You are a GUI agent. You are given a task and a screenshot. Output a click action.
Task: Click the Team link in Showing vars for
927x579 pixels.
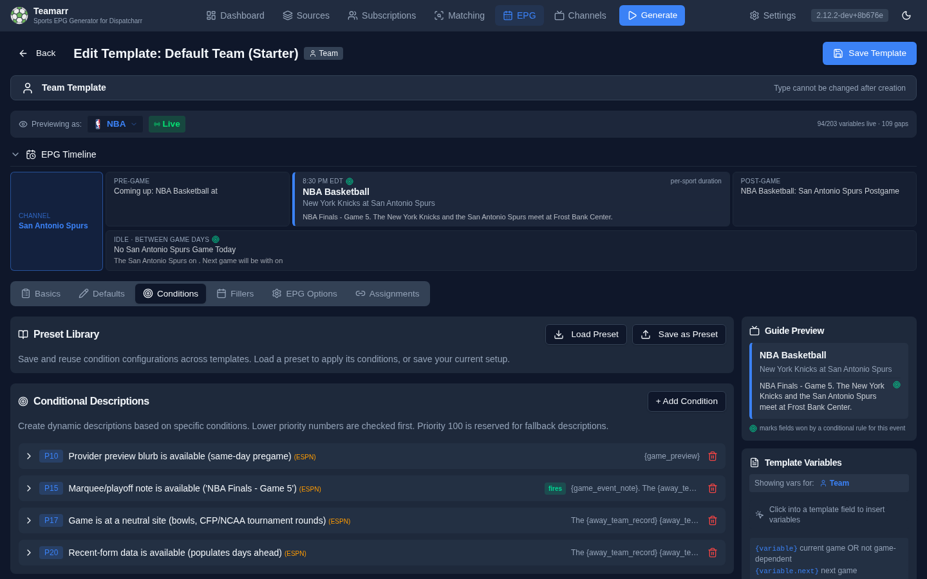[x=834, y=483]
